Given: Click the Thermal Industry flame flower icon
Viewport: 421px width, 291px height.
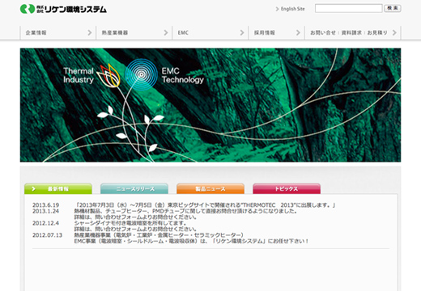Looking at the screenshot, I should [x=108, y=75].
